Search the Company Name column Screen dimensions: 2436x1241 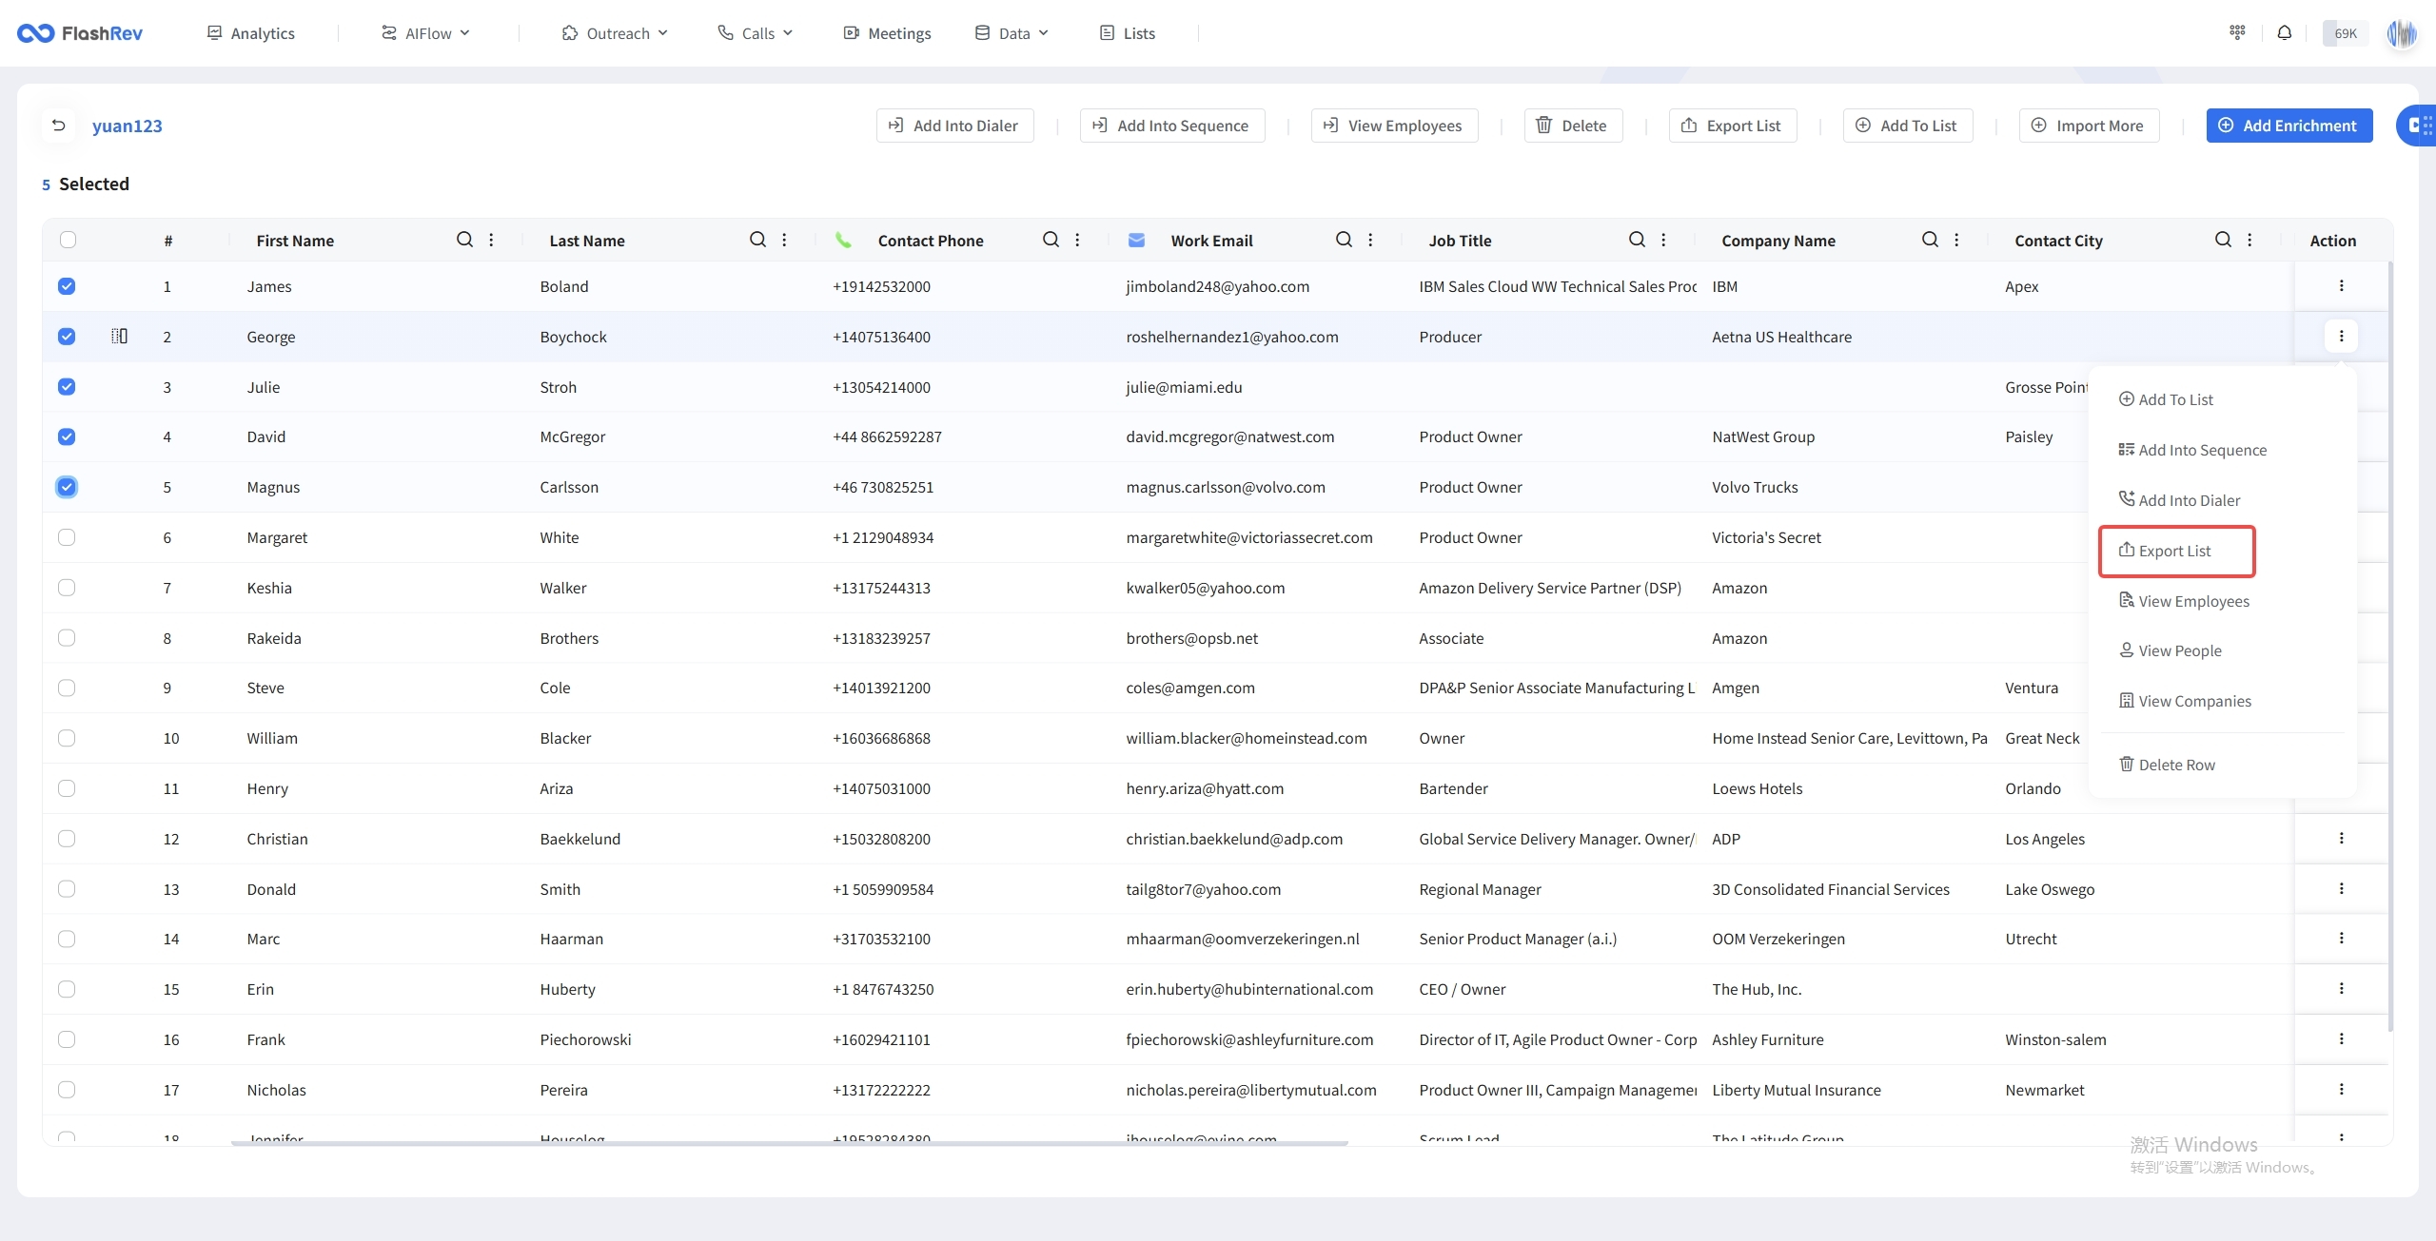[1930, 240]
